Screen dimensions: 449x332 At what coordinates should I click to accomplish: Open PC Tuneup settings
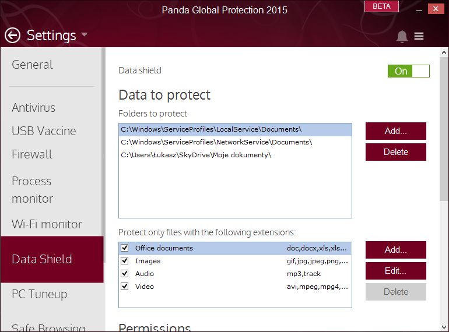coord(40,294)
